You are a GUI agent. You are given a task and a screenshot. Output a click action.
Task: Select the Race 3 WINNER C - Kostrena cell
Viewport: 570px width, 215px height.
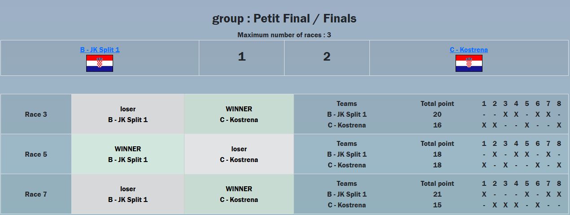[x=239, y=114]
